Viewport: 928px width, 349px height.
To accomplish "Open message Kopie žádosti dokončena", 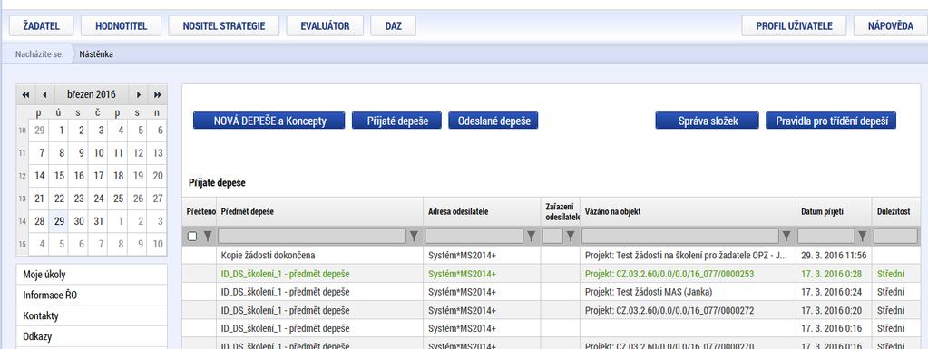I will click(x=269, y=256).
